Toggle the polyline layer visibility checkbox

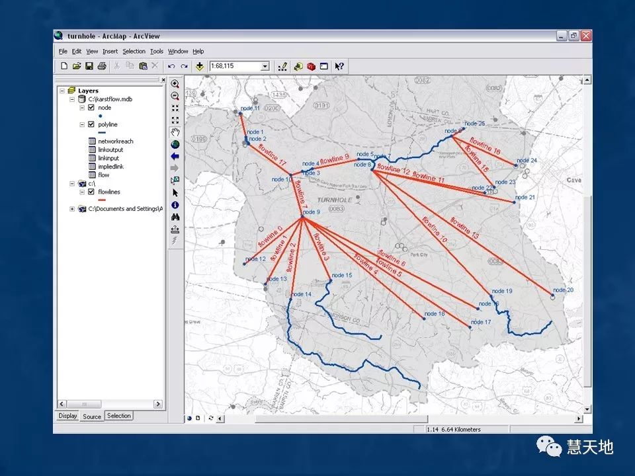[91, 124]
